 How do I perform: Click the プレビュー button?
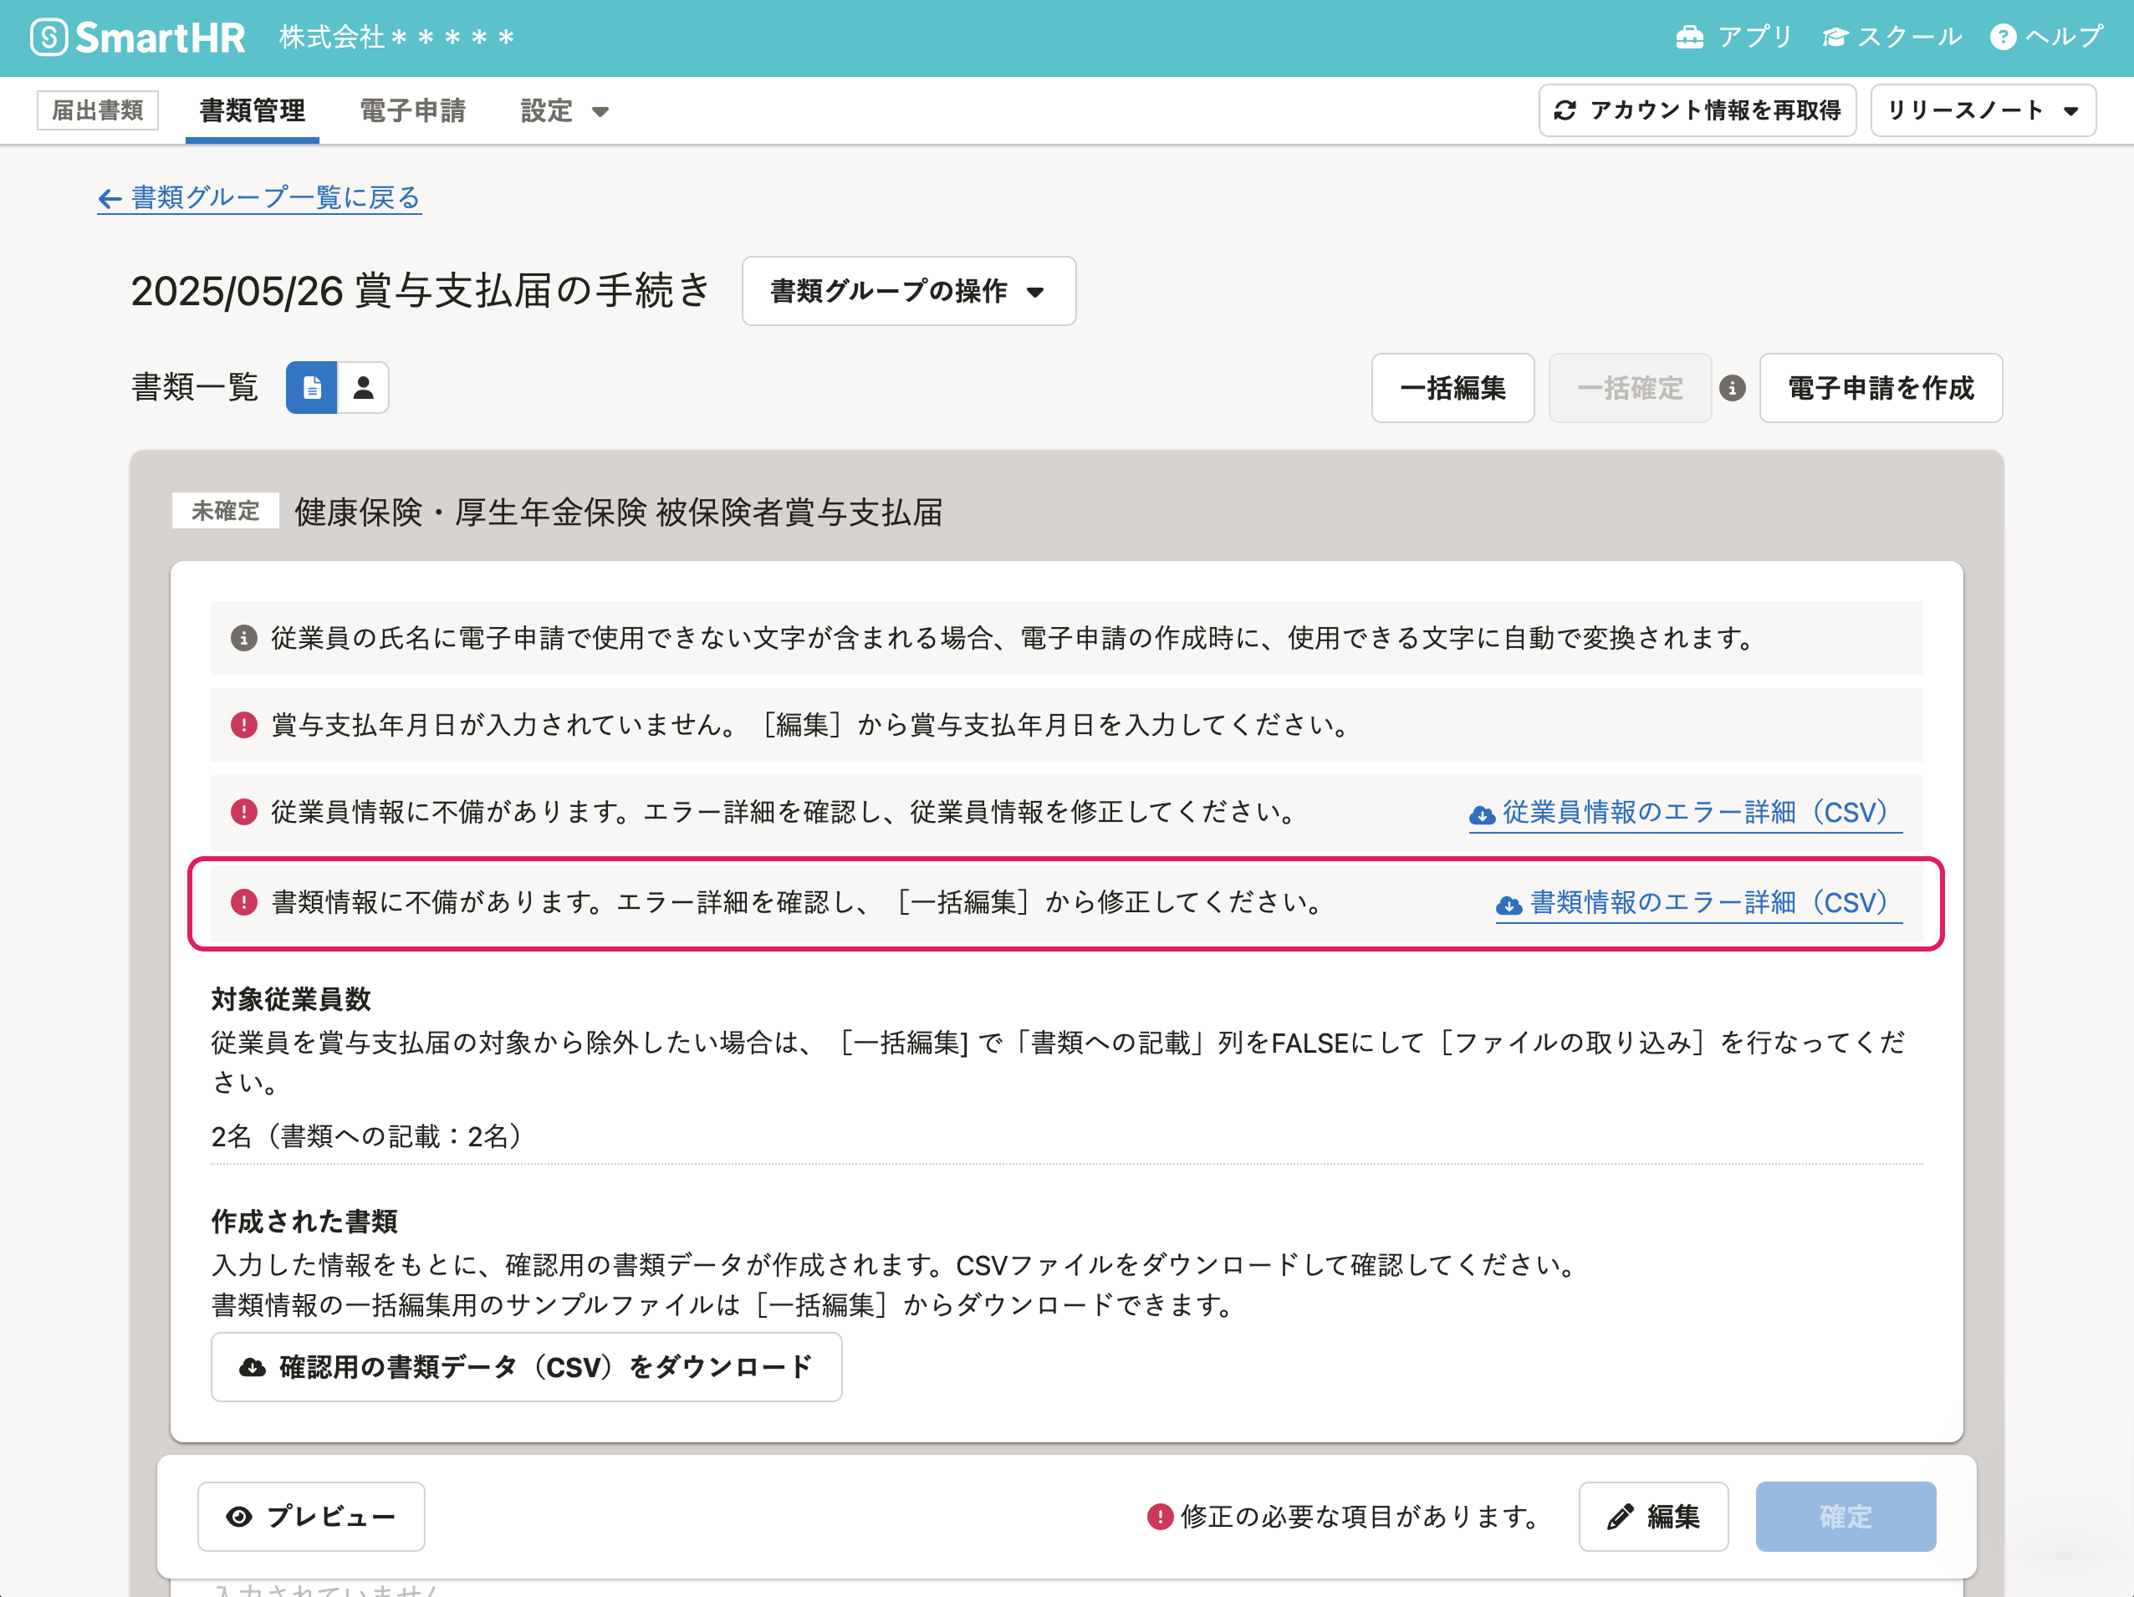pos(310,1517)
